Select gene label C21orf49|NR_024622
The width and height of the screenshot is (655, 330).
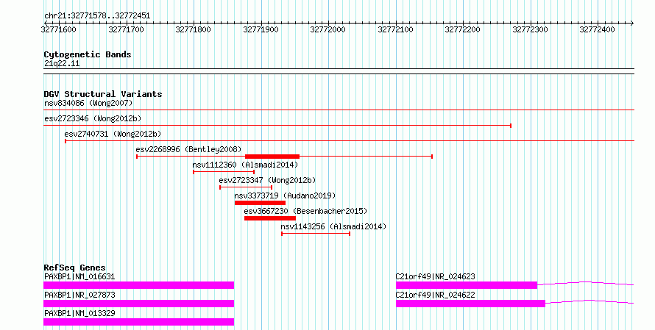point(435,295)
